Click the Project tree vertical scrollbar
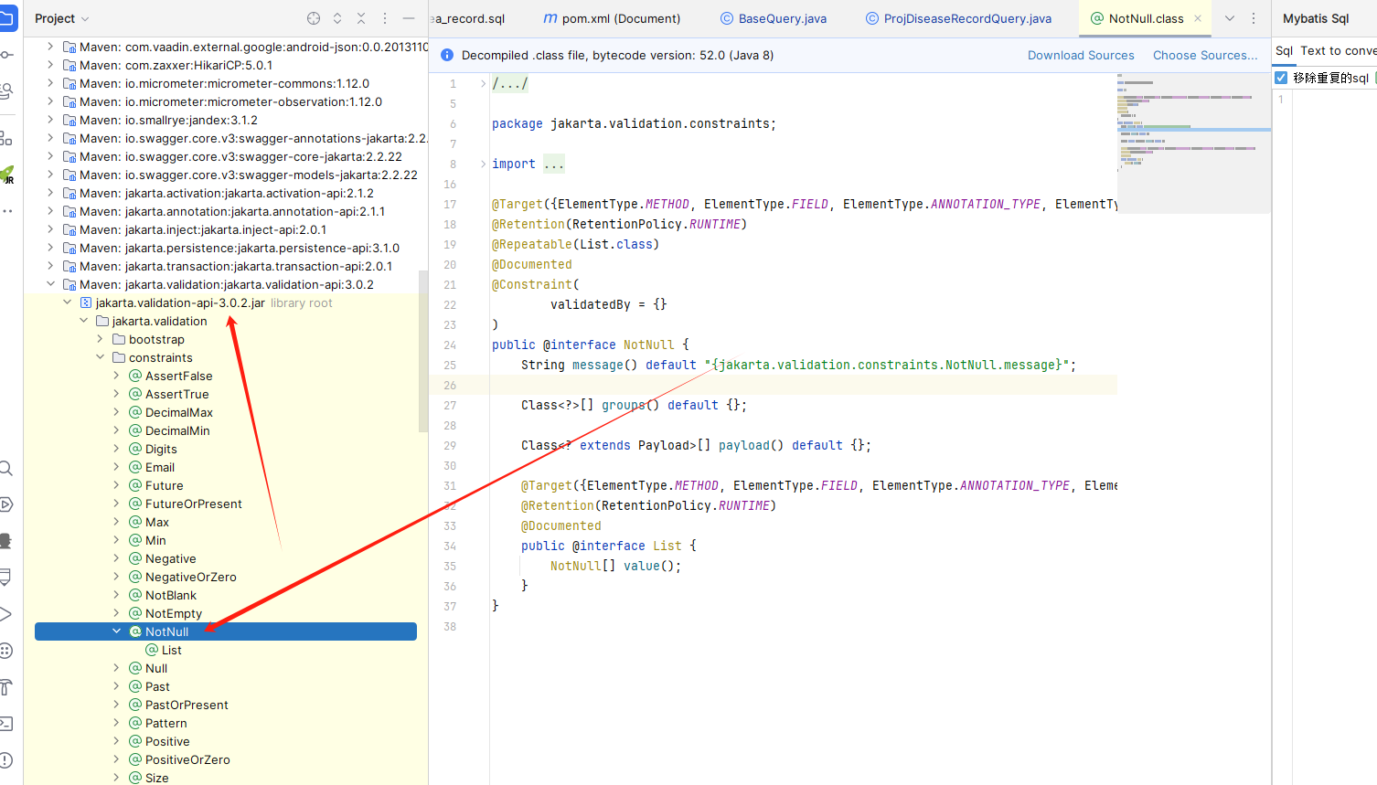1377x785 pixels. pyautogui.click(x=422, y=350)
